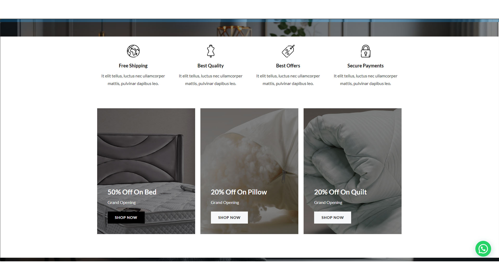Click the Shop Now button on Pillow banner
Image resolution: width=499 pixels, height=280 pixels.
[x=229, y=218]
